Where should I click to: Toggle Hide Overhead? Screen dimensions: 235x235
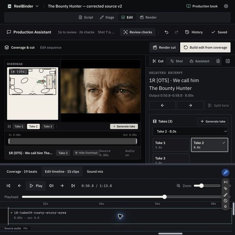pos(86,153)
